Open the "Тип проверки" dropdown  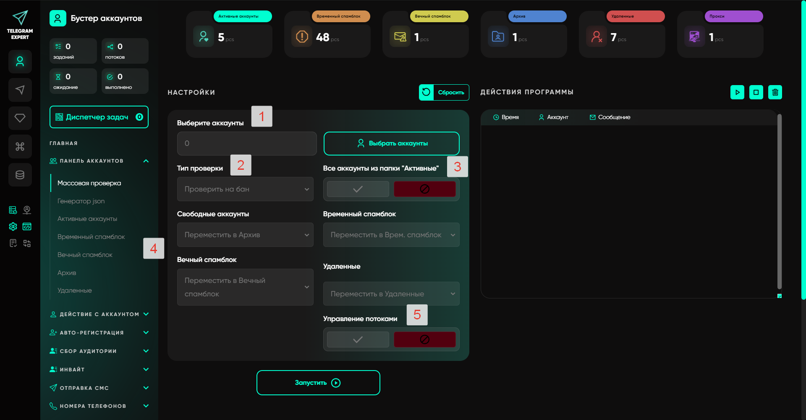click(245, 189)
